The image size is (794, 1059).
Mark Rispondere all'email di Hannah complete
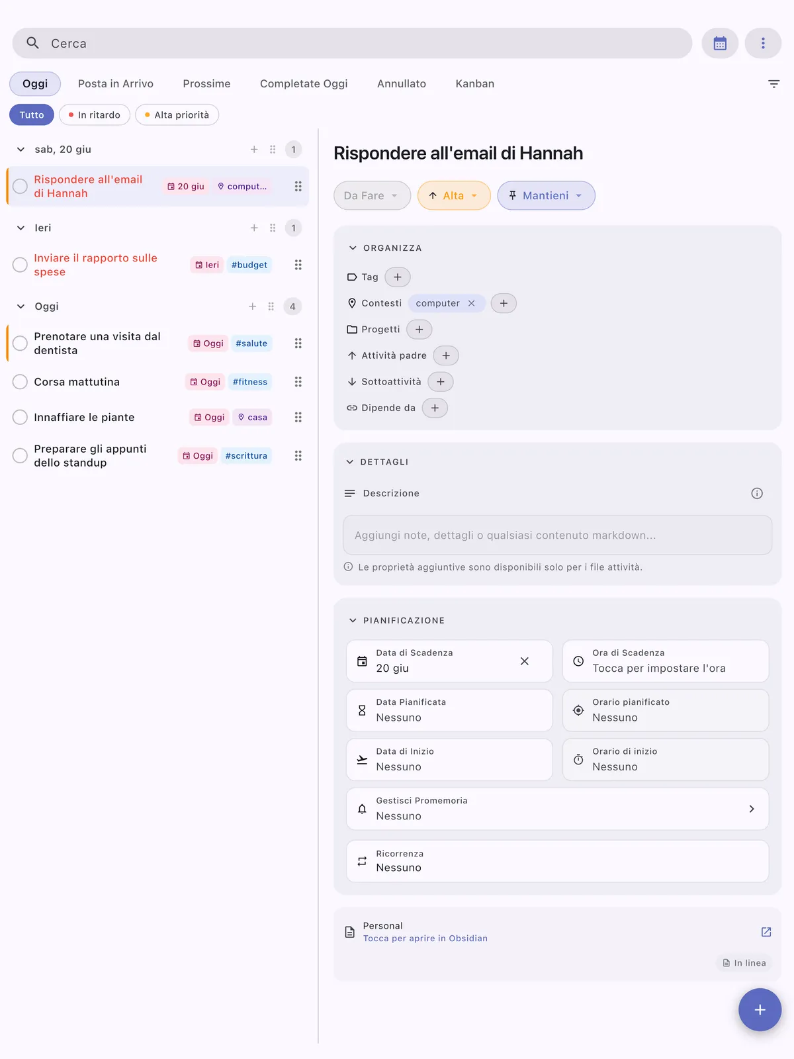pyautogui.click(x=21, y=187)
